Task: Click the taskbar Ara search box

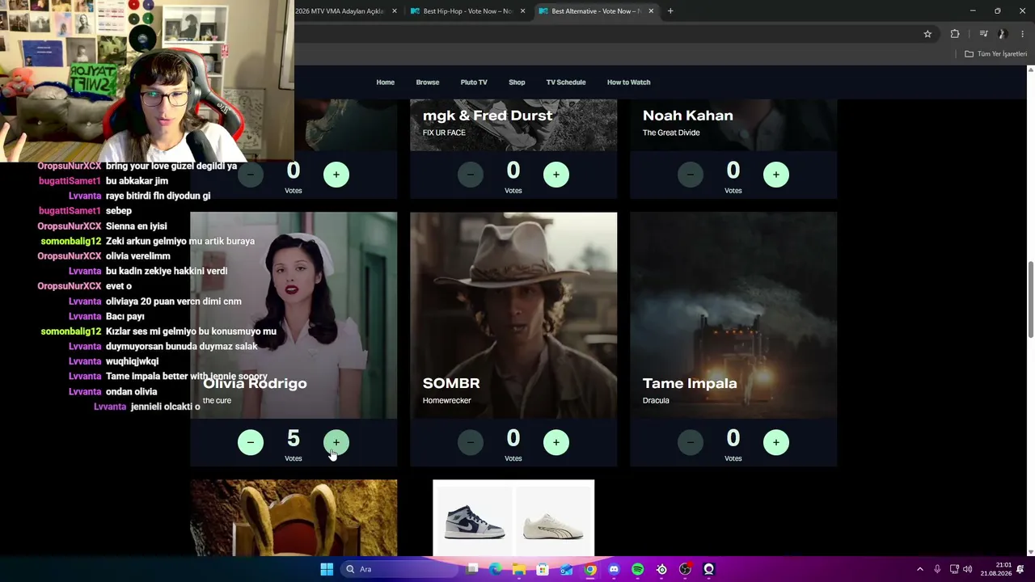Action: coord(400,569)
